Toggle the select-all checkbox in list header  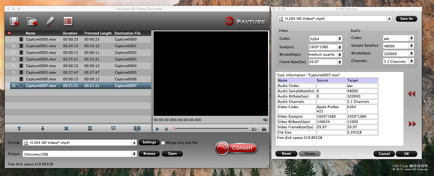point(9,33)
